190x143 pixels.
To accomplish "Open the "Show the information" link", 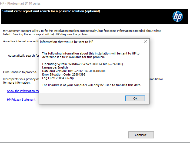I will pyautogui.click(x=23, y=91).
